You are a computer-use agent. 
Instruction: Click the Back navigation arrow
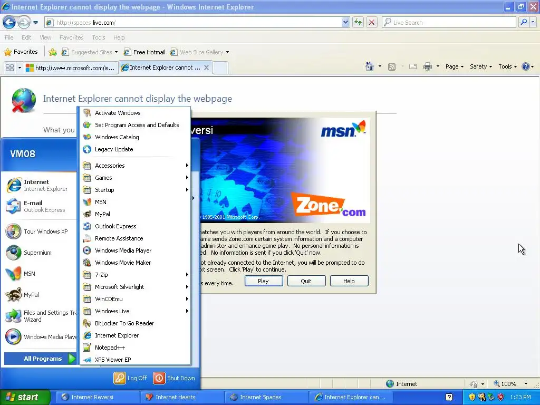[9, 23]
